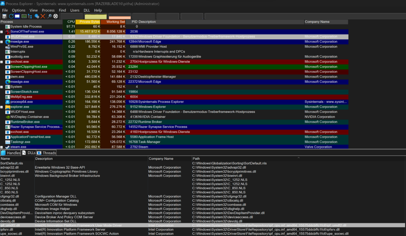Click the yellow memory usage mini graph in toolbar
Viewport: 406px width, 236px height.
tap(95, 16)
